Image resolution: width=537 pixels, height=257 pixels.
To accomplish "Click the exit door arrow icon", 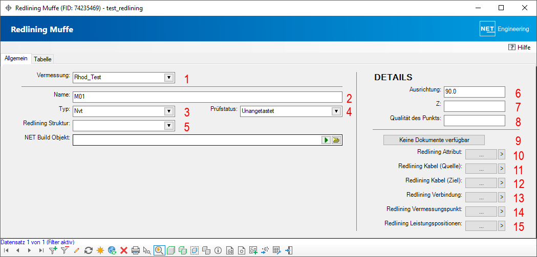I will click(x=289, y=250).
